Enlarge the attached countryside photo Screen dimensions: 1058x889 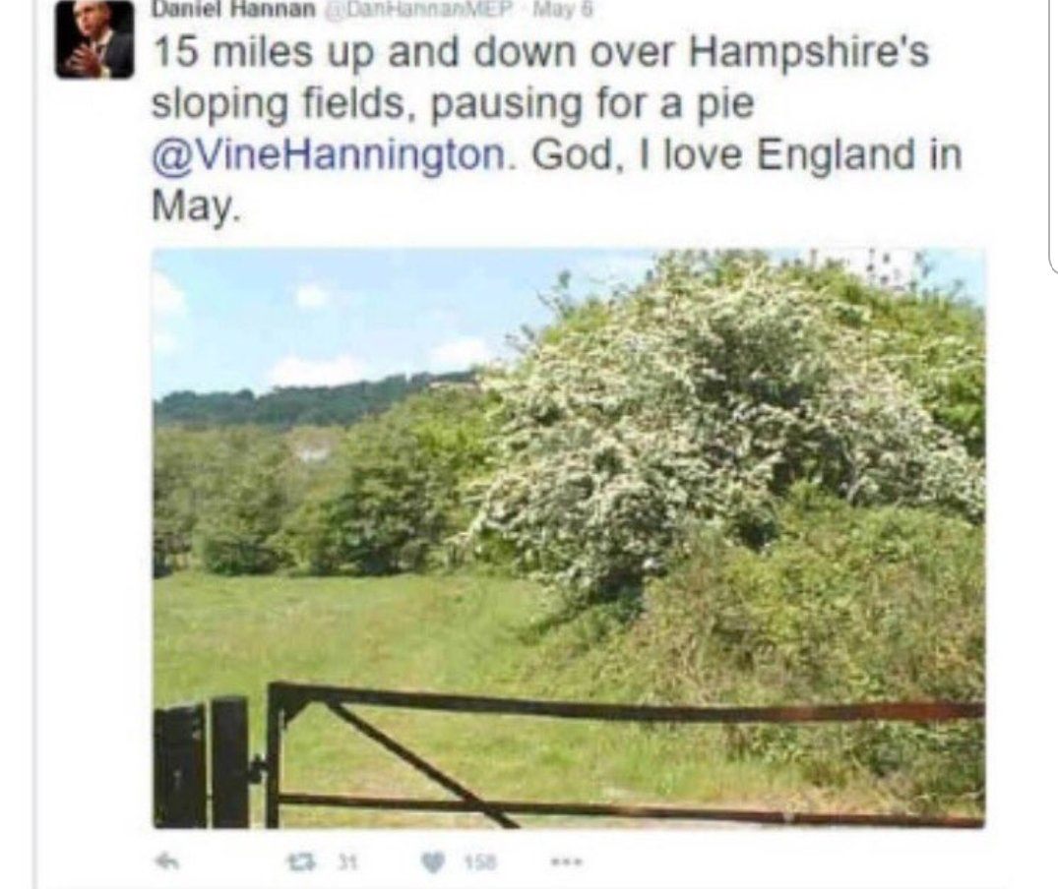coord(569,538)
